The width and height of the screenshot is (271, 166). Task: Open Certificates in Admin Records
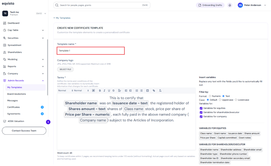pyautogui.click(x=14, y=107)
